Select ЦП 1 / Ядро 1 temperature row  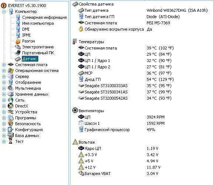[x=97, y=61]
